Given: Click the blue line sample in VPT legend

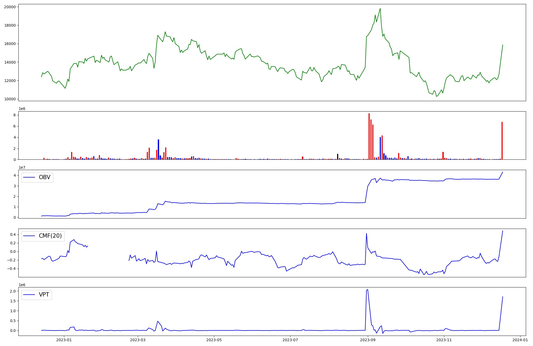Looking at the screenshot, I should (x=29, y=295).
